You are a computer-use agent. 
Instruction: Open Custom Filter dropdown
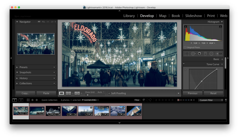point(211,100)
